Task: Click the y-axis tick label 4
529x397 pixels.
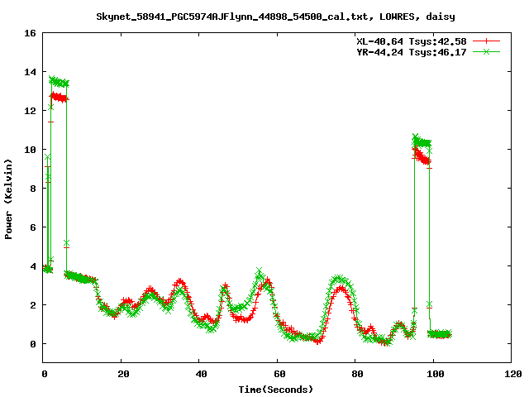Action: 33,266
